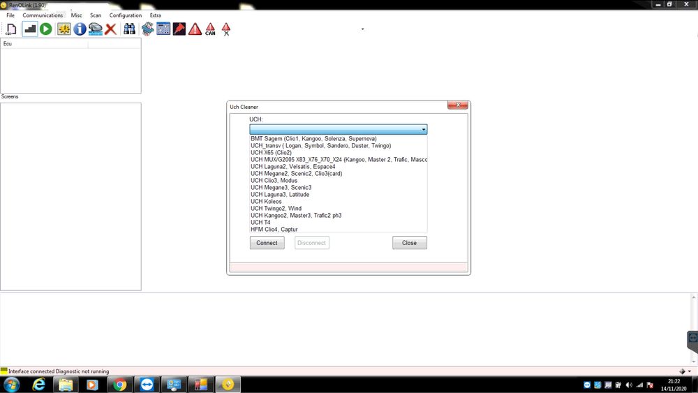Click the binoculars search icon
The image size is (698, 393).
[x=130, y=29]
